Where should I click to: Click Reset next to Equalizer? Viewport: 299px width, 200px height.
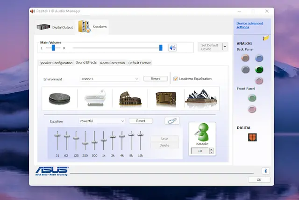coord(141,121)
